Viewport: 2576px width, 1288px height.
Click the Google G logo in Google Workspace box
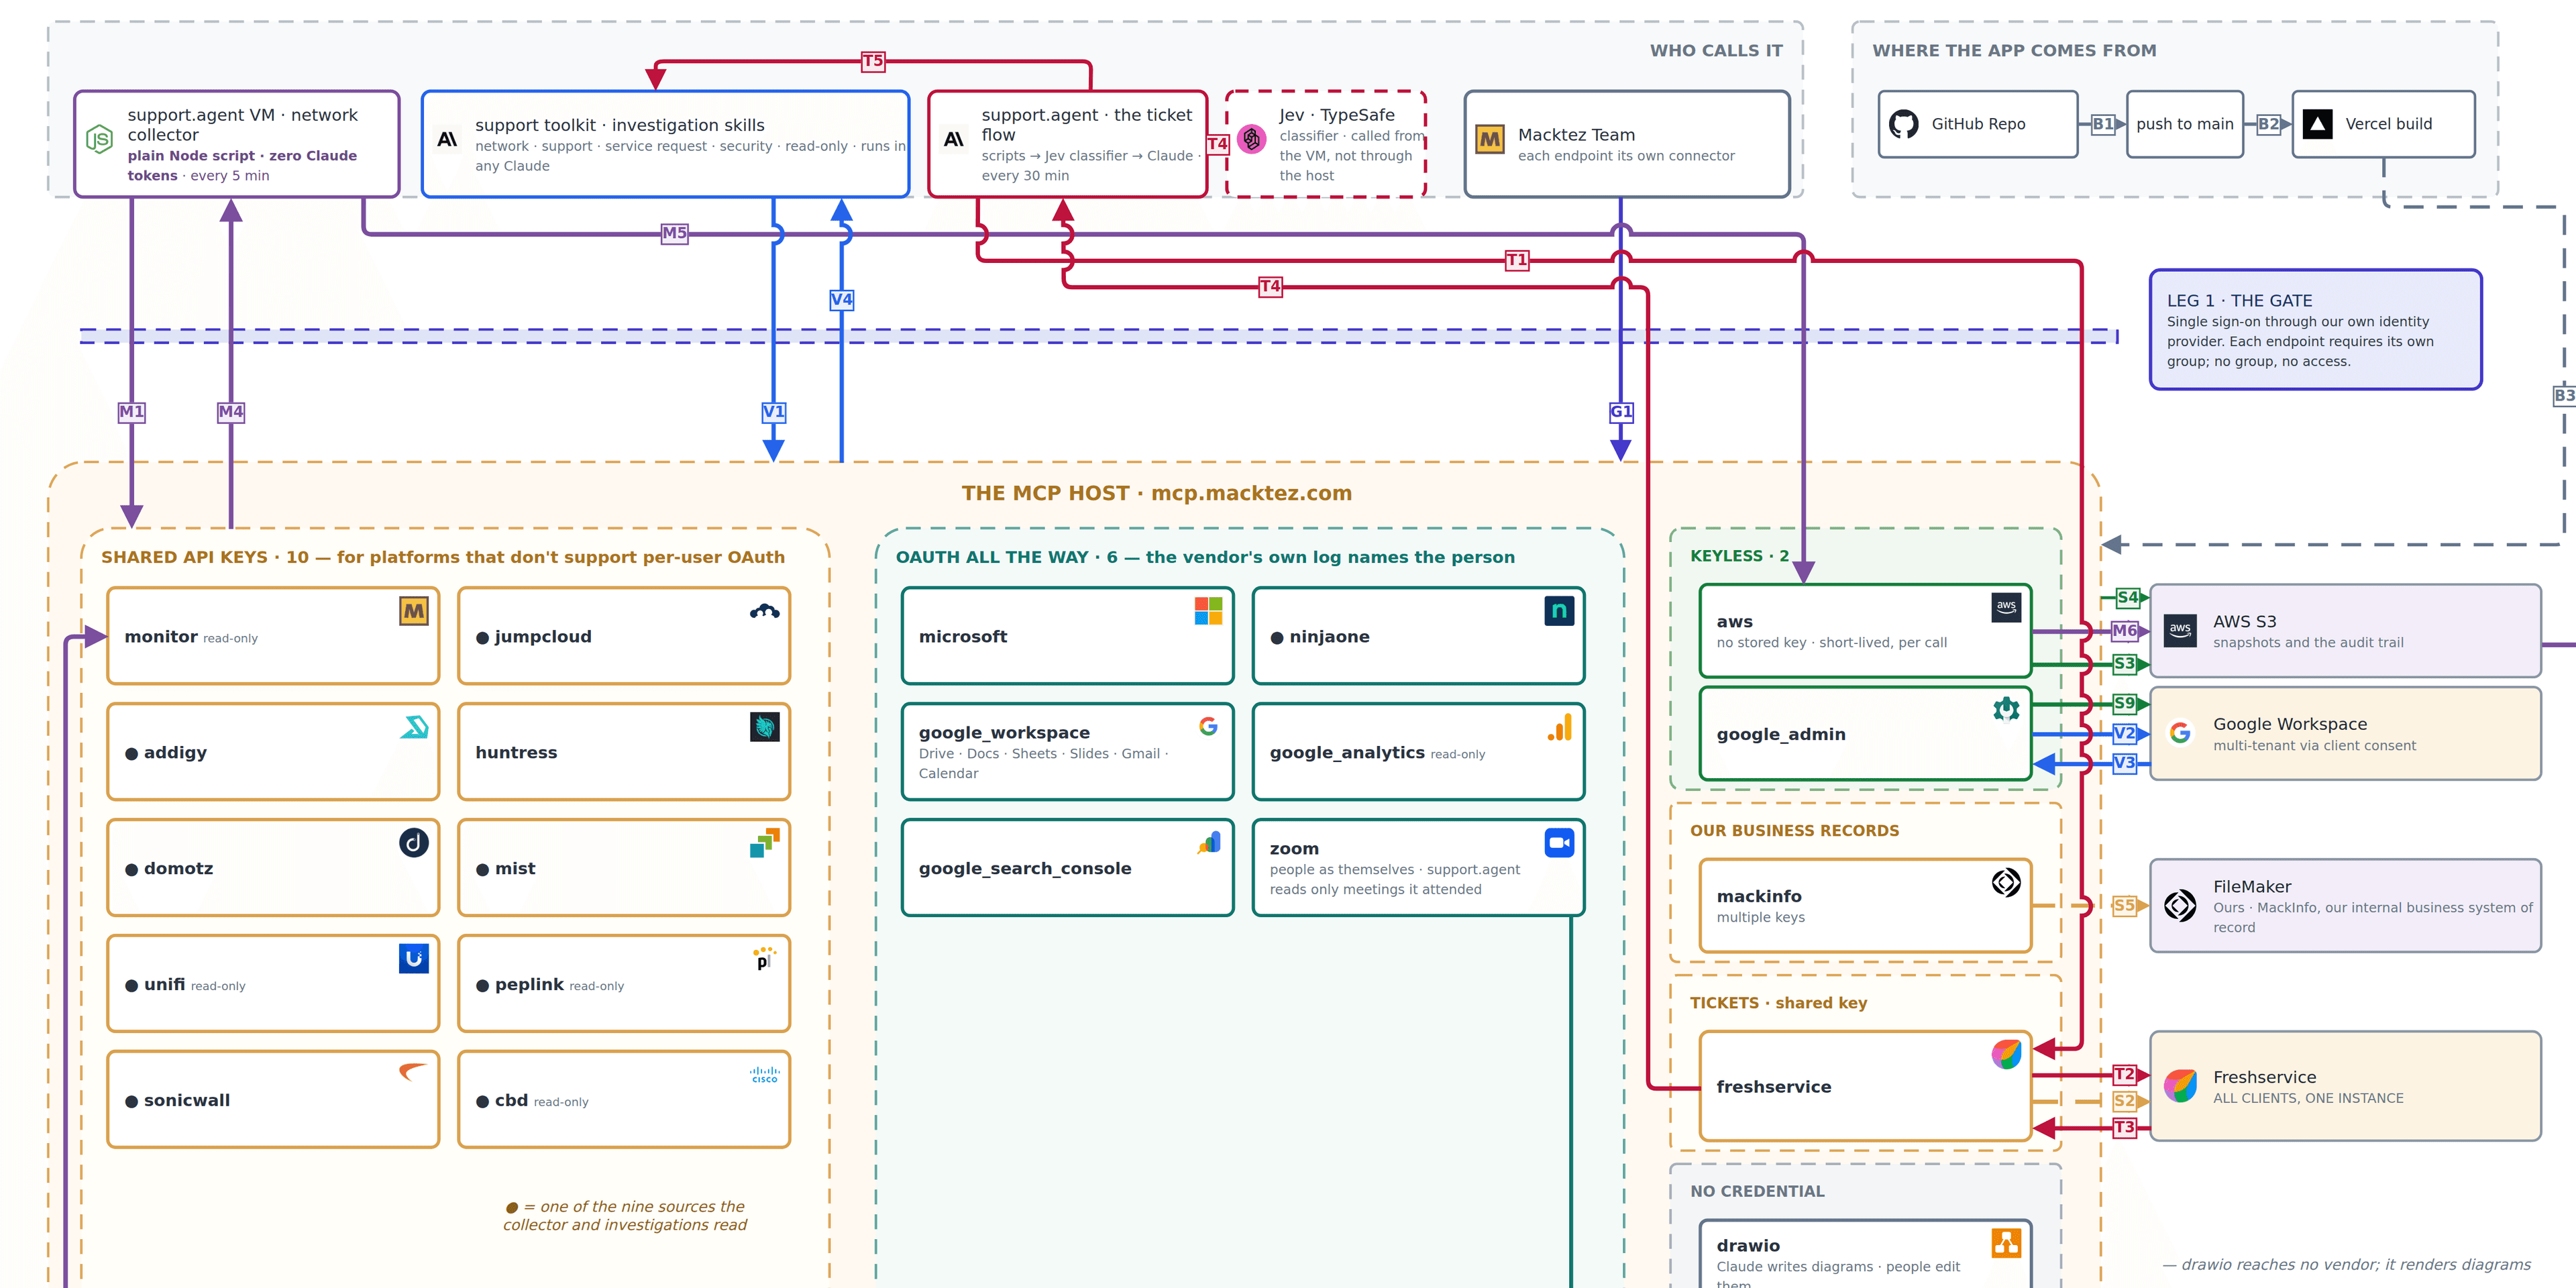pyautogui.click(x=2180, y=733)
